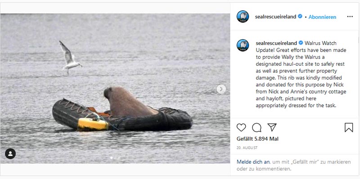
Task: Select the first carousel indicator dot
Action: [111, 158]
